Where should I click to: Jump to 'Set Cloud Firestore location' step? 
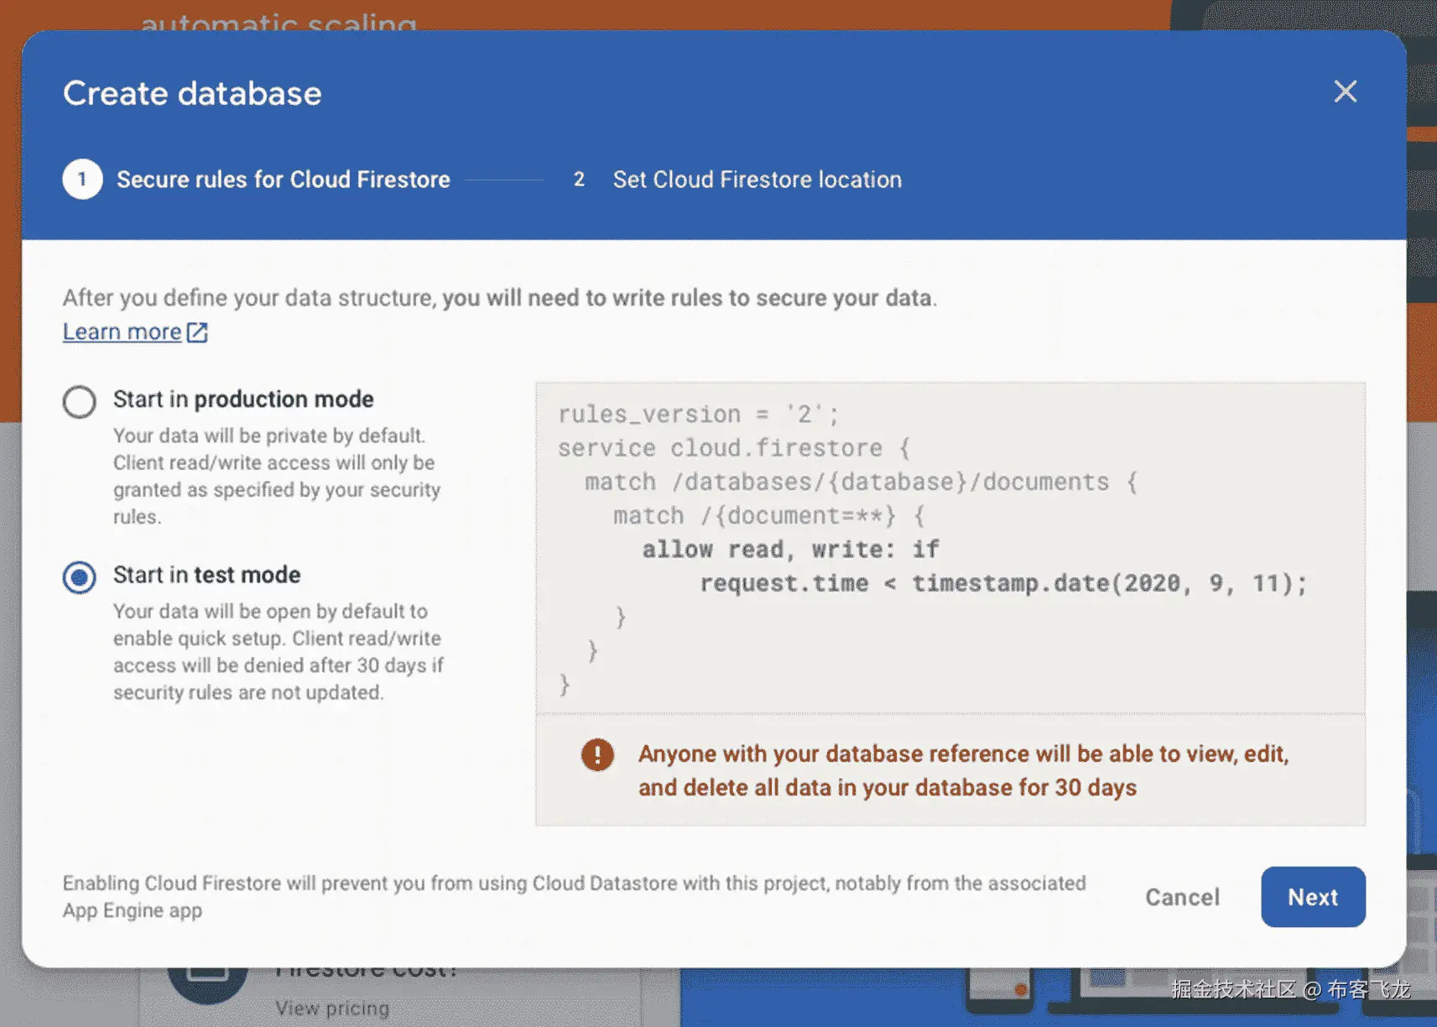[757, 180]
